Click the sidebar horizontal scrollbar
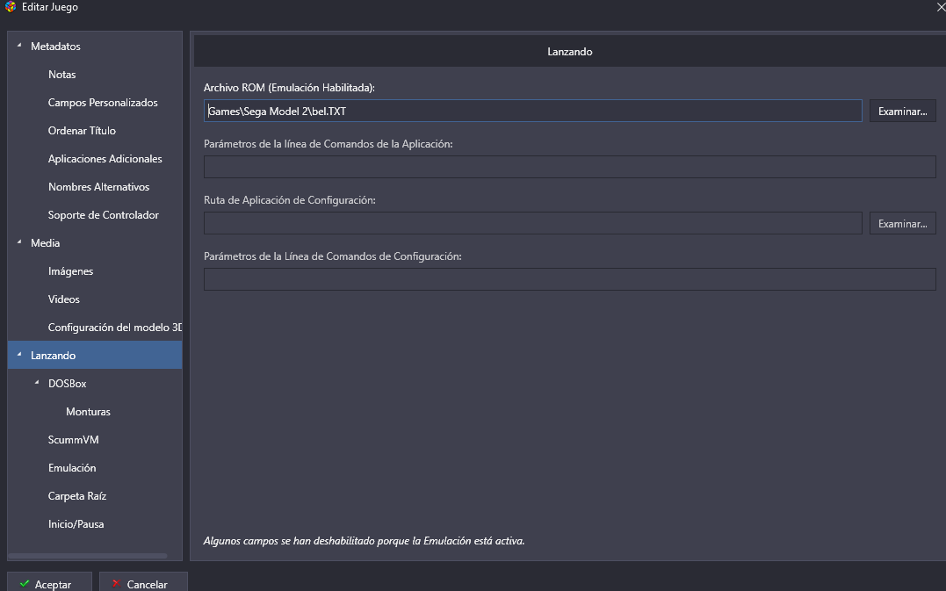 [88, 556]
